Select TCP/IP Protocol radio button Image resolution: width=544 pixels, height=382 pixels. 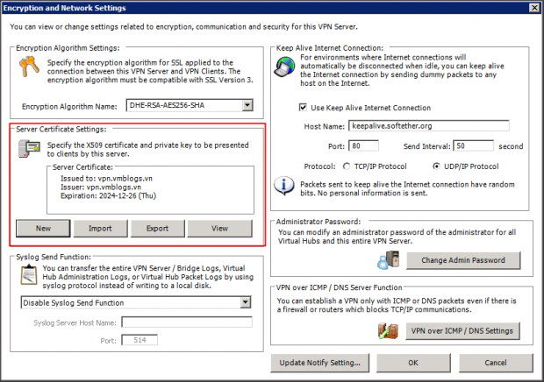347,166
